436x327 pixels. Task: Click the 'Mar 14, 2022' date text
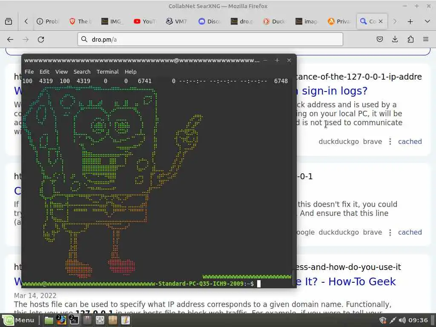click(x=35, y=295)
